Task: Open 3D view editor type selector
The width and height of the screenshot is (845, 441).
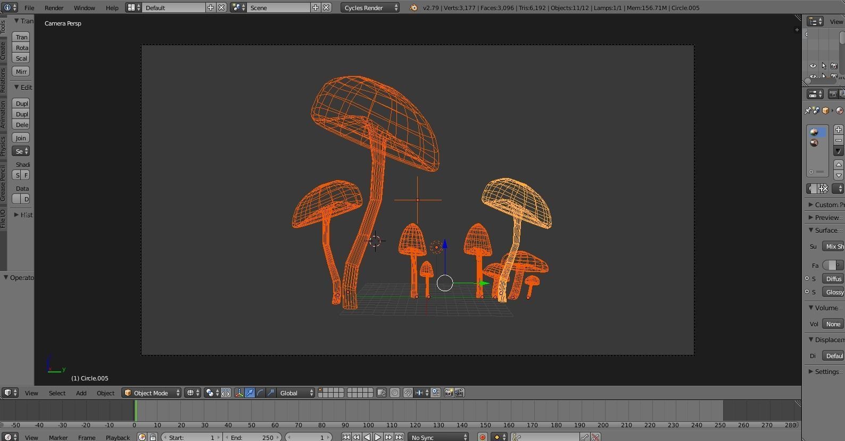Action: tap(10, 393)
